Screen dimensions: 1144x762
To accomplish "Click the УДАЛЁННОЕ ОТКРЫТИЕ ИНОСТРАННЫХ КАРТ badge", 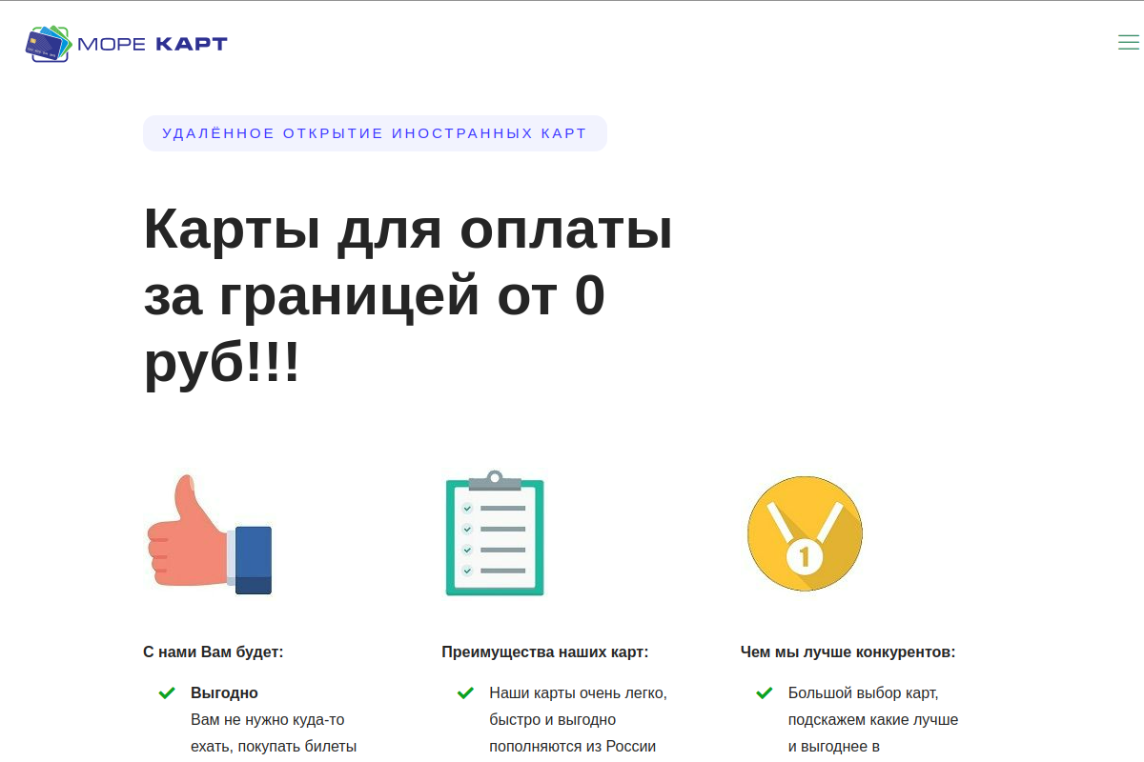I will coord(375,132).
